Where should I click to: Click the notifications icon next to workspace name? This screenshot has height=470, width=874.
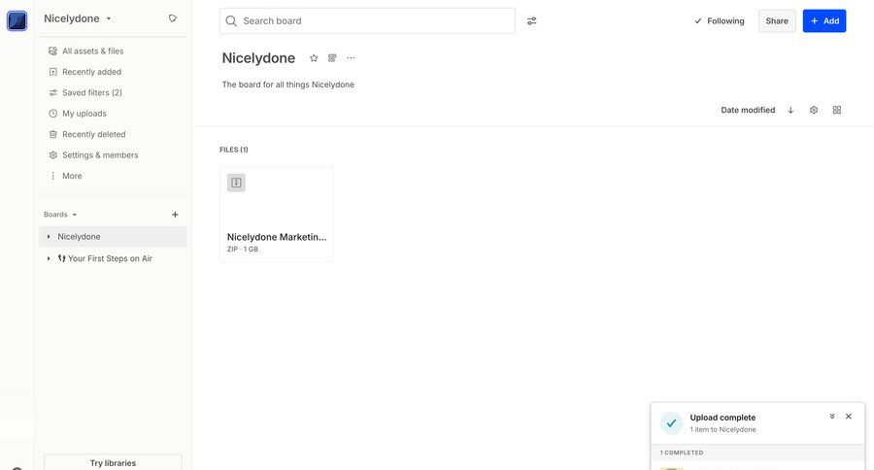tap(173, 18)
